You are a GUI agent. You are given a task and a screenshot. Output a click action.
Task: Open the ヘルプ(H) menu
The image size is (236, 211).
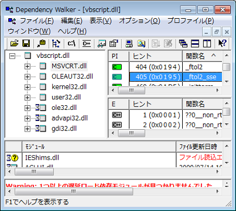click(x=72, y=31)
